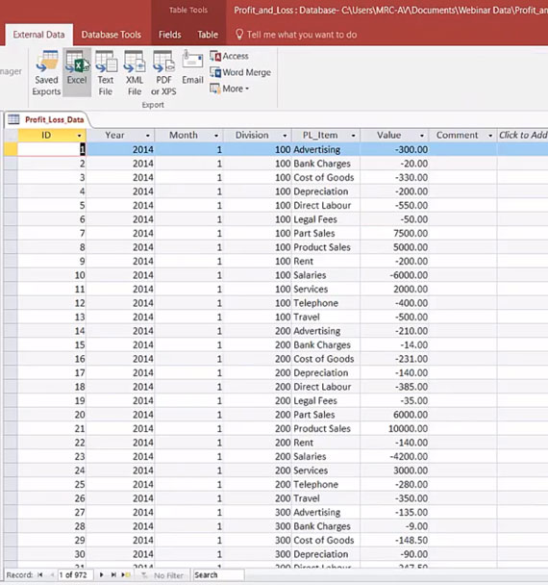Click the Search box in record navigator

tap(218, 575)
